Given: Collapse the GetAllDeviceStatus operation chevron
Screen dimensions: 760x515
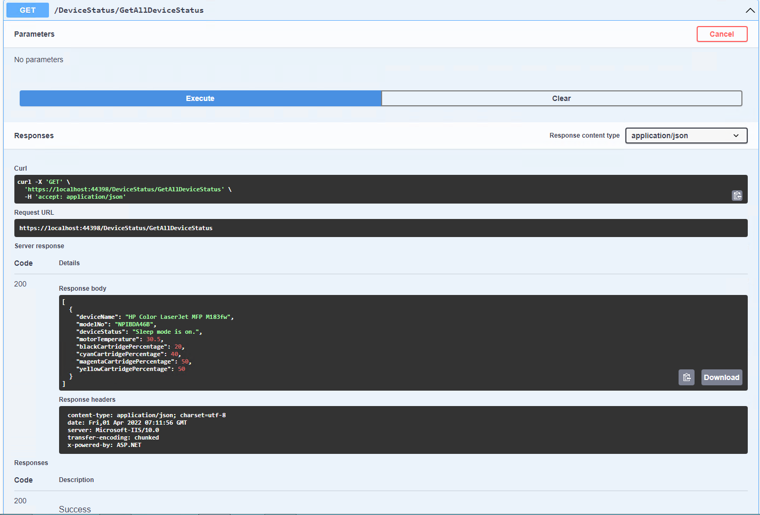Looking at the screenshot, I should coord(750,10).
